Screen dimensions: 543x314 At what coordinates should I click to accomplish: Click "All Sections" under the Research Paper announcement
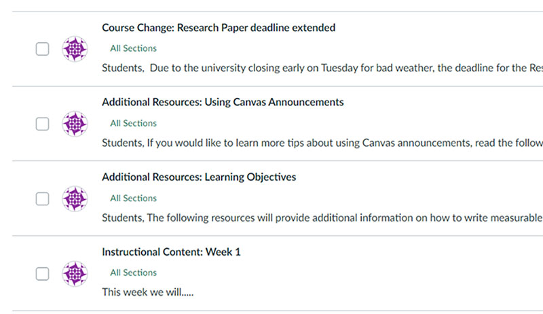click(x=133, y=48)
